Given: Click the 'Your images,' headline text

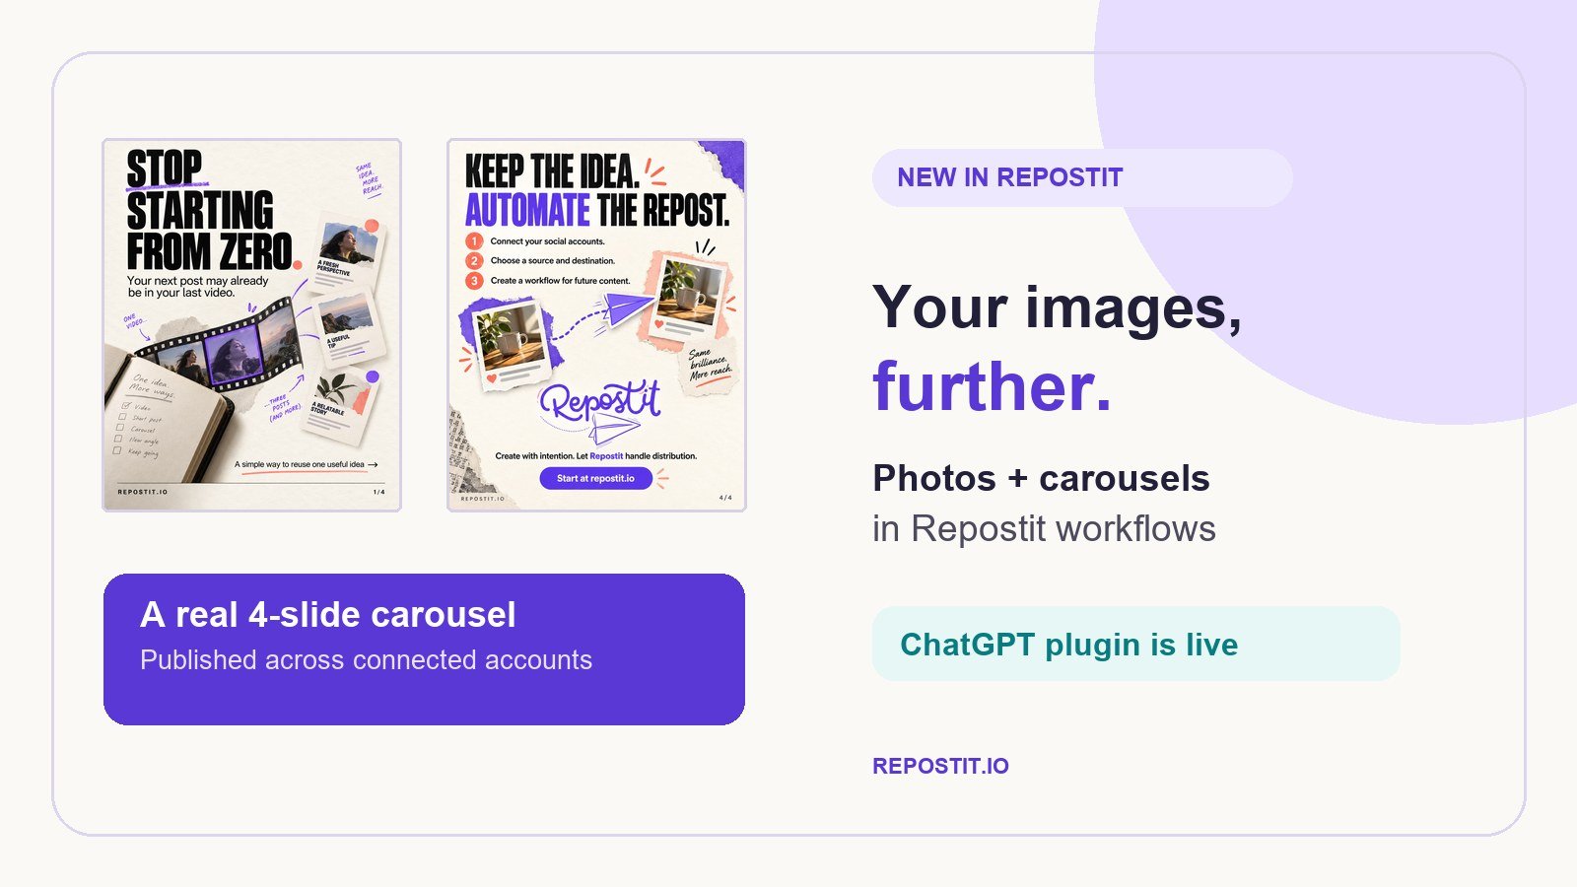Looking at the screenshot, I should [x=1057, y=308].
